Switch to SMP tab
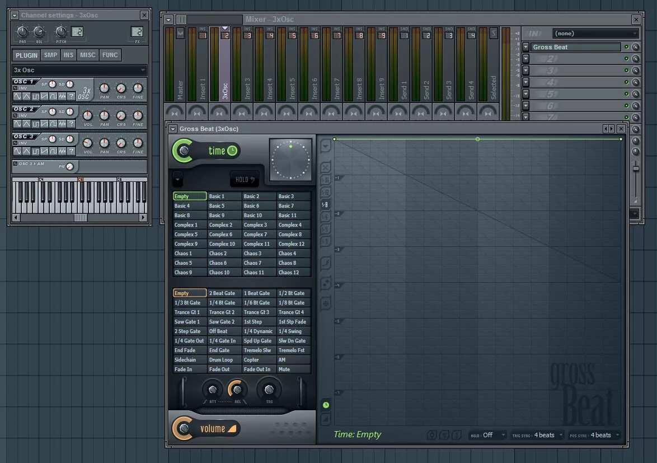Screen dimensions: 657x463 tap(51, 55)
